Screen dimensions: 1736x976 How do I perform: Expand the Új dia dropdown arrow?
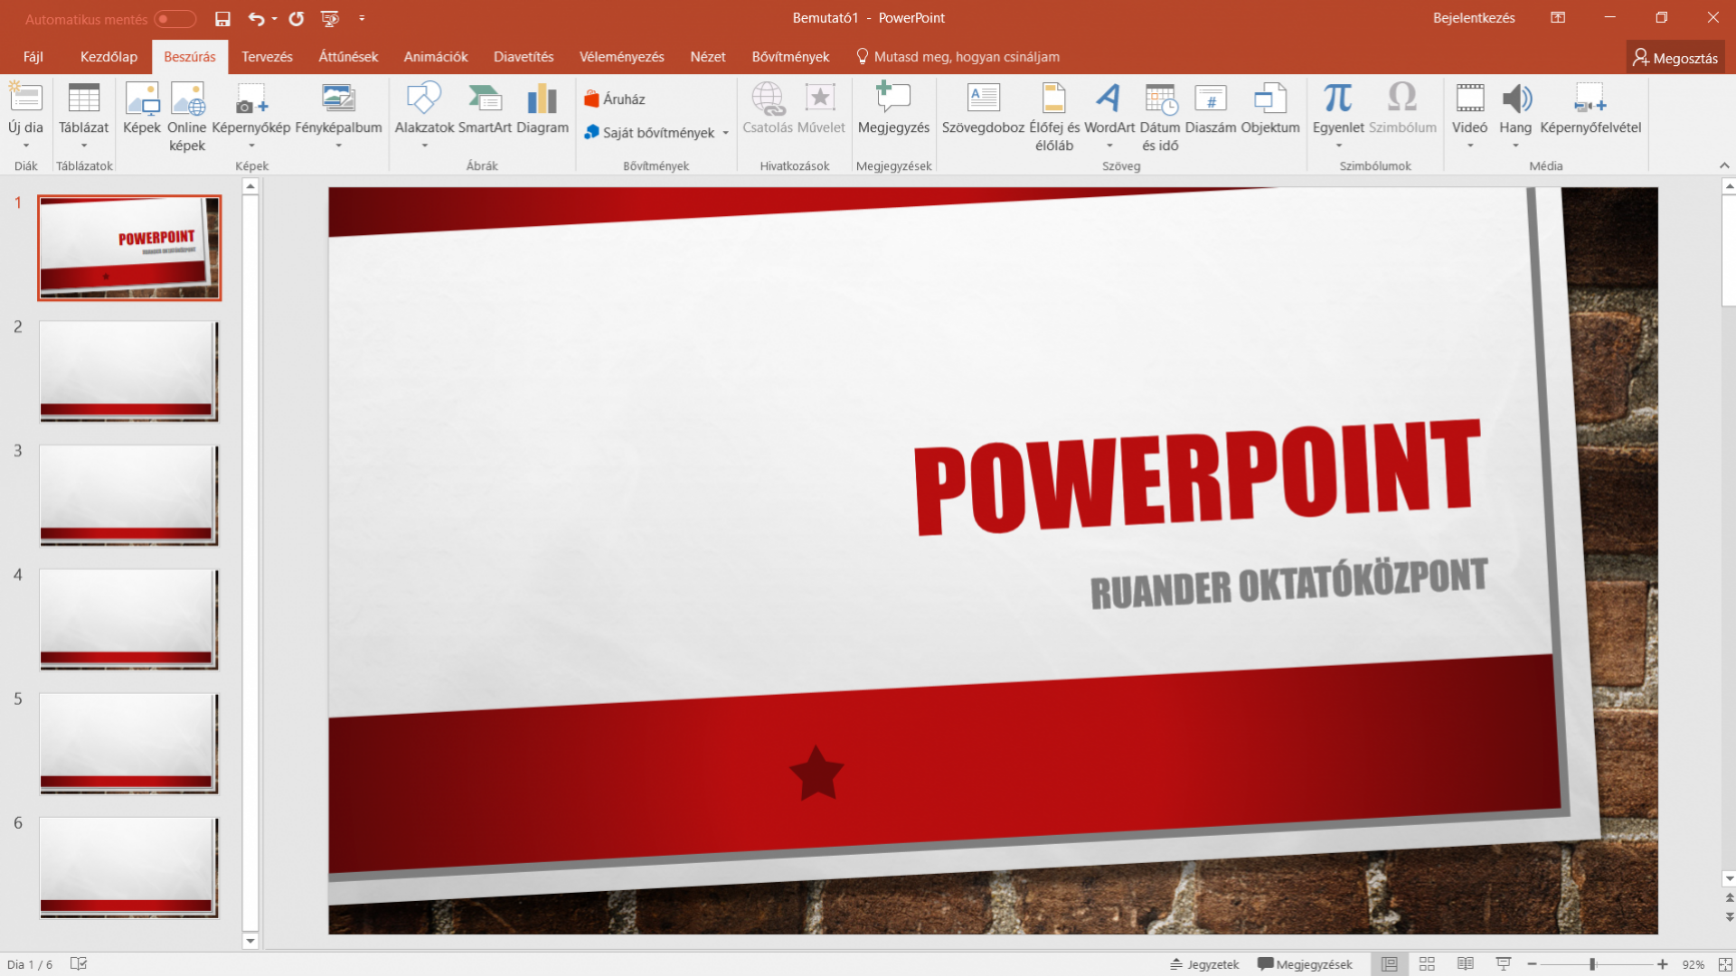tap(26, 145)
